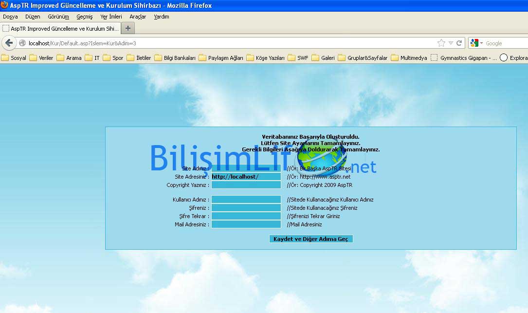
Task: Focus the Mail Adresiniz input field
Action: (246, 224)
